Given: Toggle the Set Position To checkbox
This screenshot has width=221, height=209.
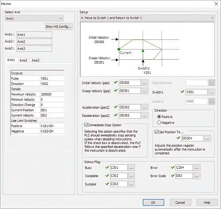Looking at the screenshot, I should point(156,132).
